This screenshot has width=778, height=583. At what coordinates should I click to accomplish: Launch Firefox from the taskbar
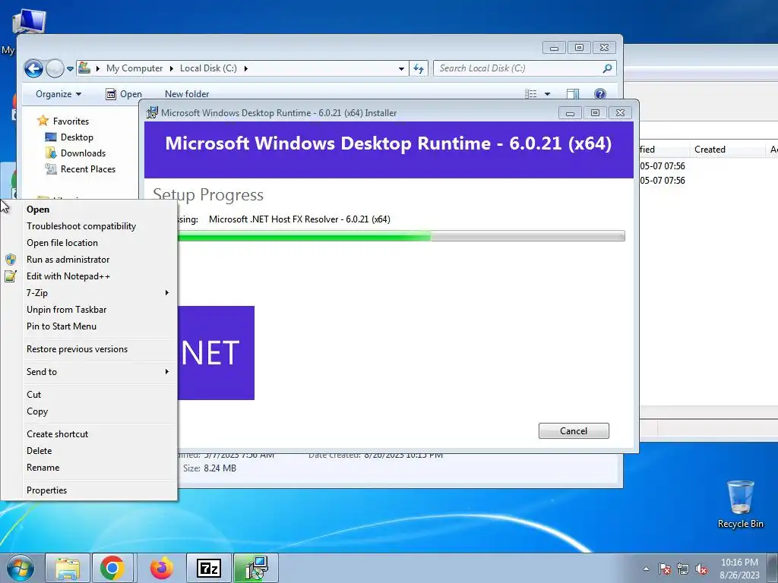(x=162, y=568)
